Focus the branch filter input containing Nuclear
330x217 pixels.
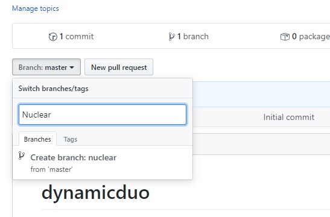(103, 115)
